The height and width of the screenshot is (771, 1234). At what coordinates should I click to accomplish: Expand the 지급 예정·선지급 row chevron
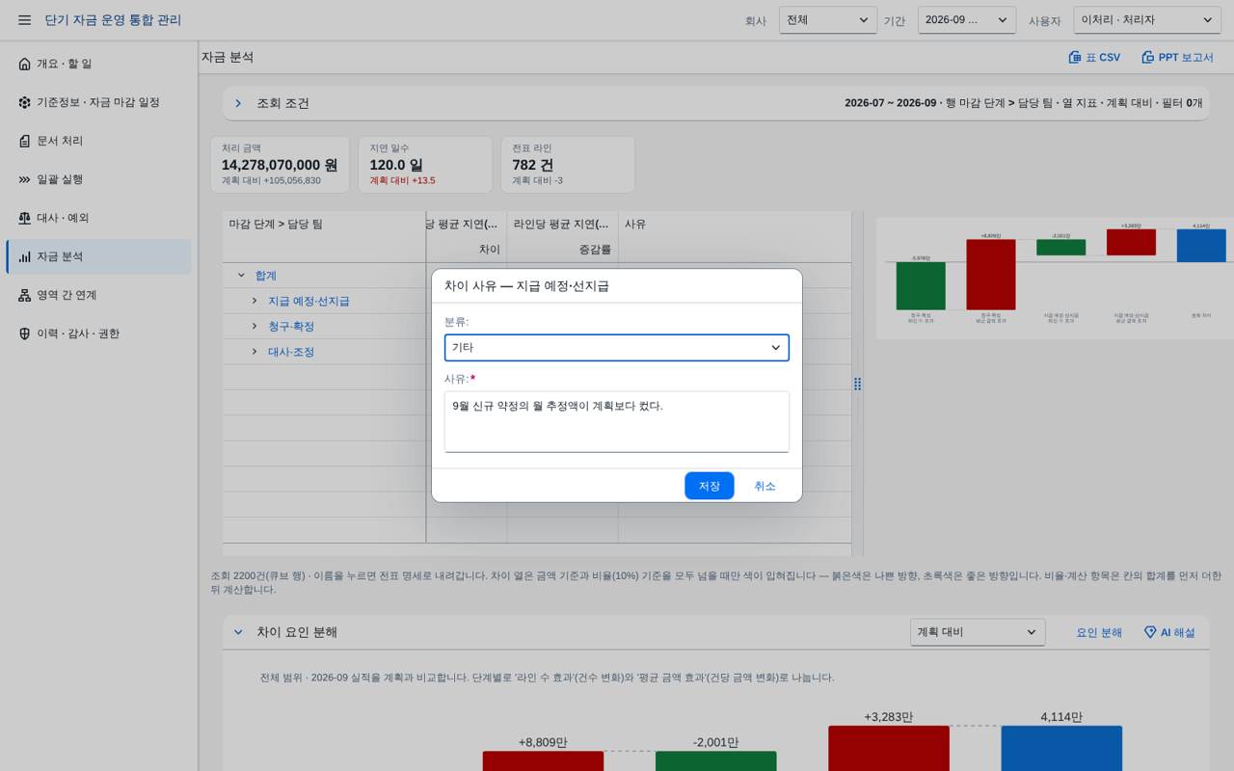point(255,301)
